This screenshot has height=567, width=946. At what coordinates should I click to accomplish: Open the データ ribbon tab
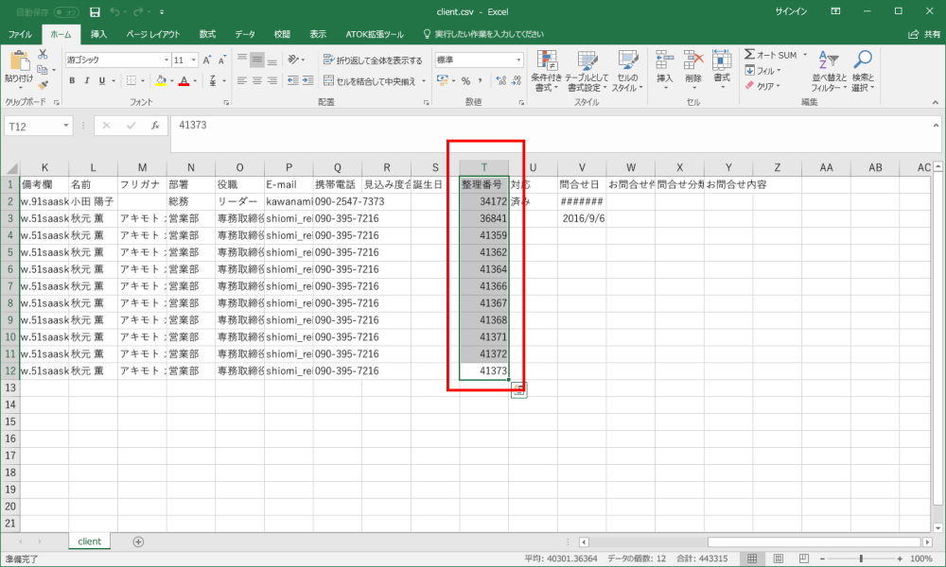click(244, 34)
